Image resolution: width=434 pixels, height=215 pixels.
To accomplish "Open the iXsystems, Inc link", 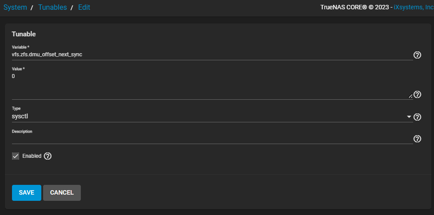I will (414, 8).
